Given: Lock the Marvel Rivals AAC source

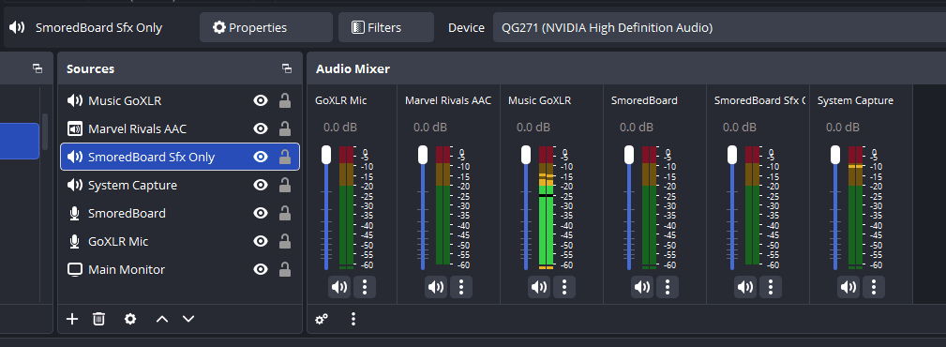Looking at the screenshot, I should 285,128.
